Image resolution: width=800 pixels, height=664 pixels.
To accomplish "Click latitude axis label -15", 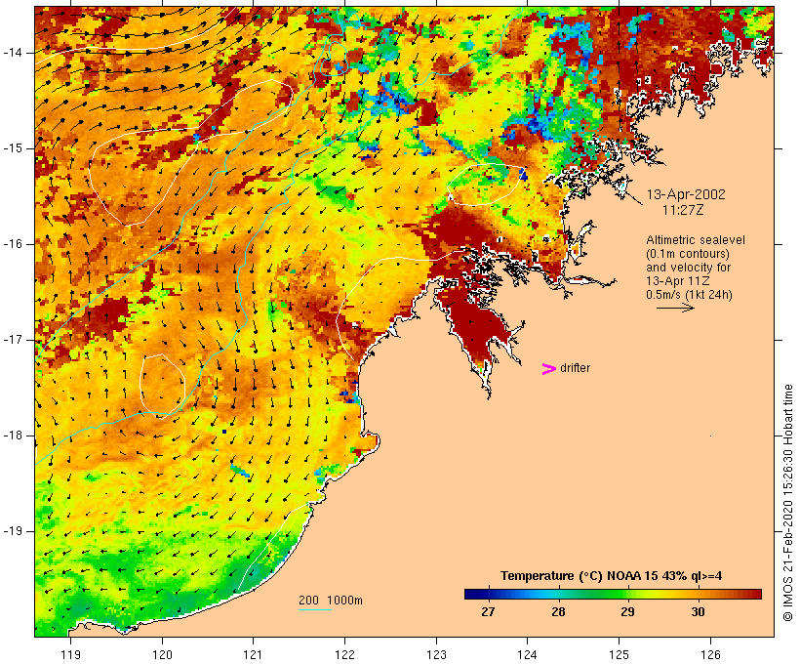I will point(13,148).
